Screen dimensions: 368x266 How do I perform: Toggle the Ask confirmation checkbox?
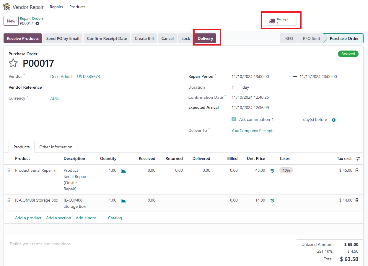(x=234, y=119)
